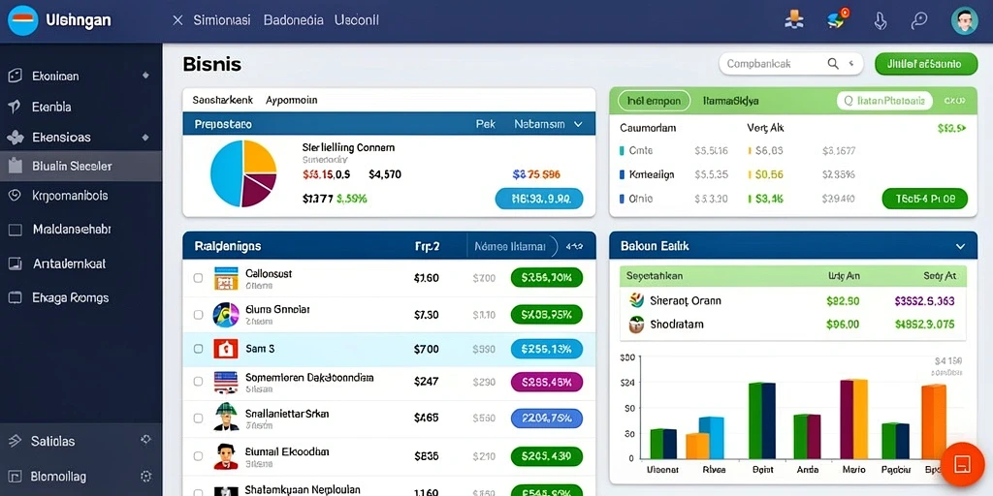
Task: Click the blue pill button in the Prepostaro card
Action: pos(539,199)
